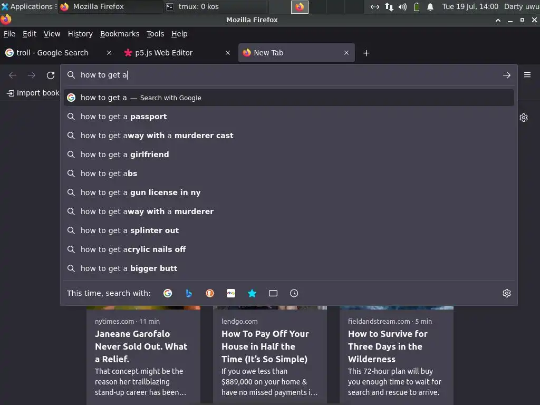Close the p5.js Web Editor tab
Viewport: 540px width, 405px height.
tap(228, 53)
